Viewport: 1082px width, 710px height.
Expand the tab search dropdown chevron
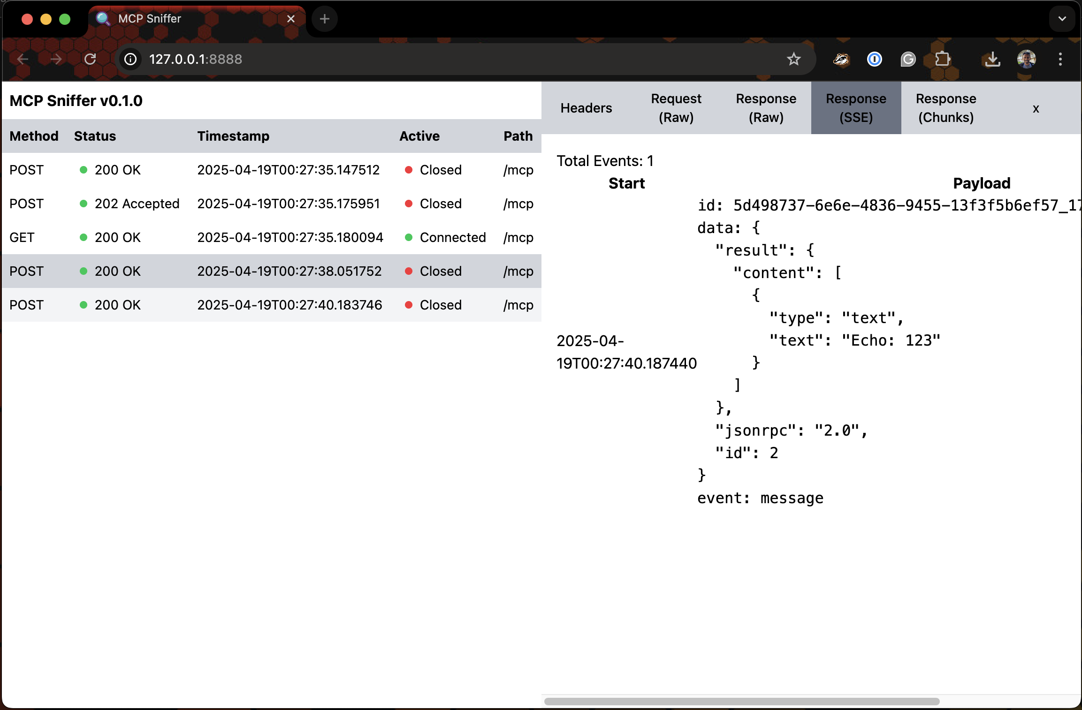click(x=1062, y=19)
